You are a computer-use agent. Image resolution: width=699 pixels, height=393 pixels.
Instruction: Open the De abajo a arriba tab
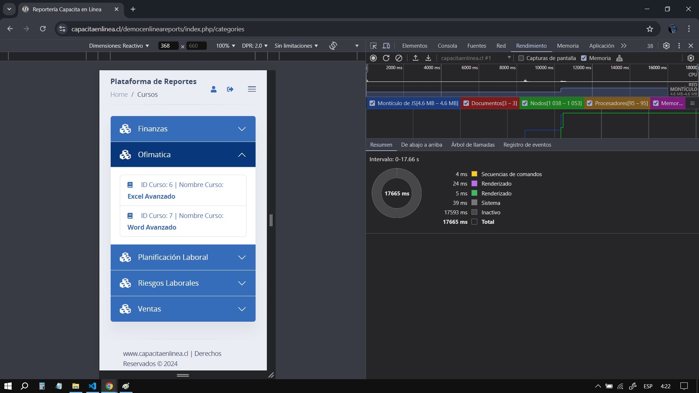click(x=422, y=144)
